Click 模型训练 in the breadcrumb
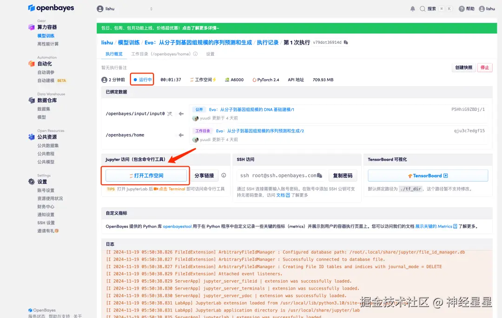 tap(129, 42)
